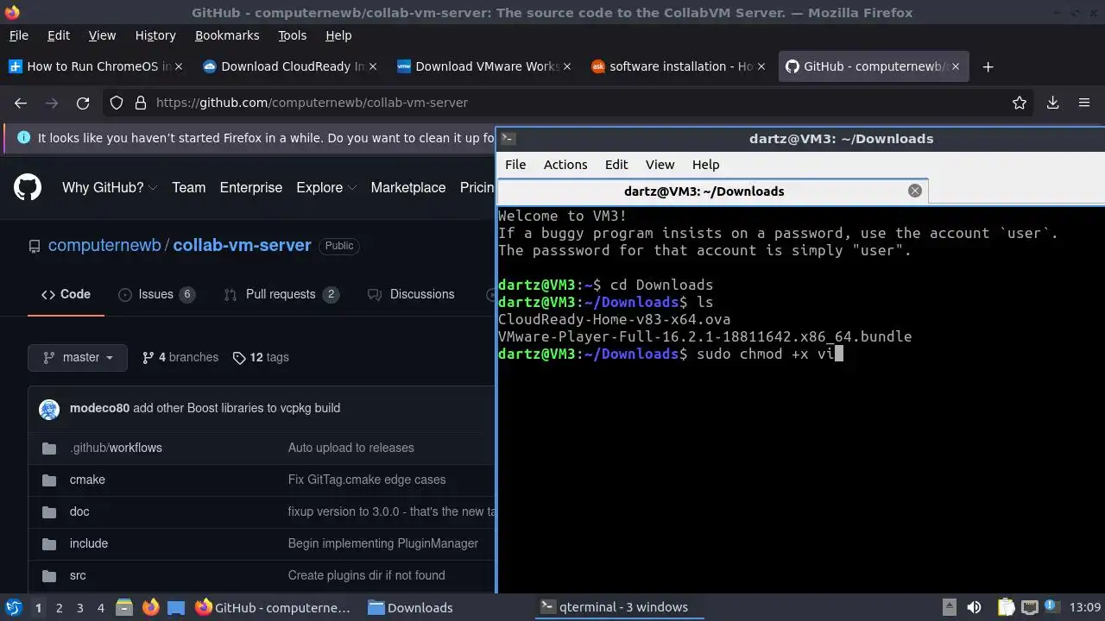Open qterminal View menu

tap(660, 164)
